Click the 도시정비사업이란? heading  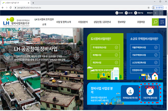click(x=101, y=39)
